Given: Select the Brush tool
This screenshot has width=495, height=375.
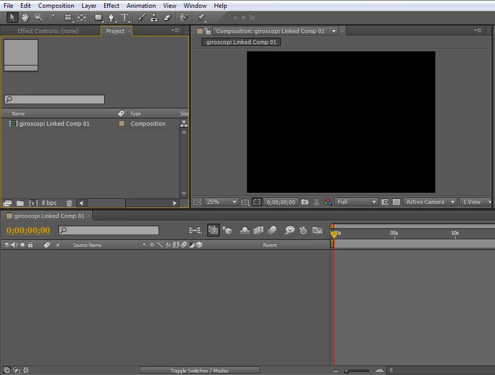Looking at the screenshot, I should (x=141, y=17).
